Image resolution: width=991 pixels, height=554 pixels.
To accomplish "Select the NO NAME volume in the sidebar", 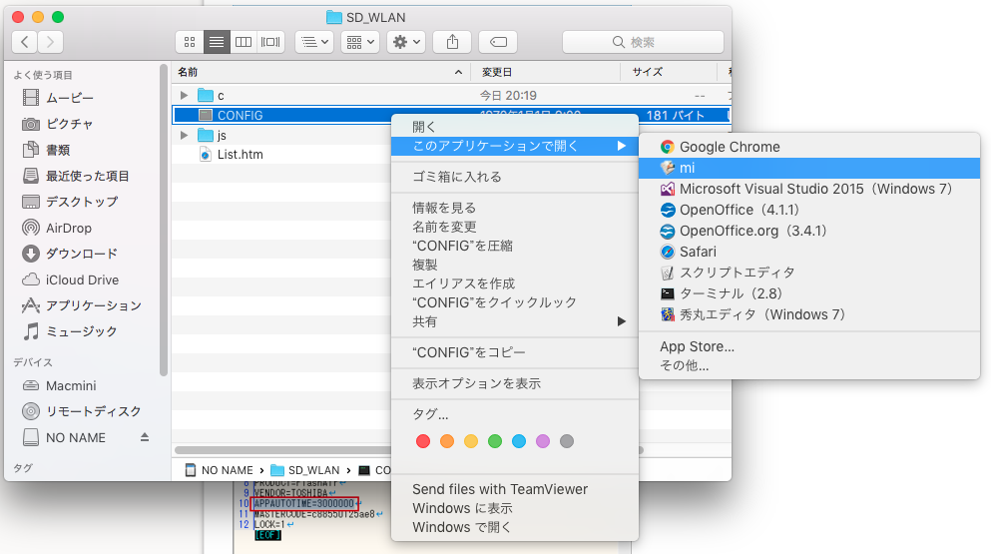I will pyautogui.click(x=65, y=437).
